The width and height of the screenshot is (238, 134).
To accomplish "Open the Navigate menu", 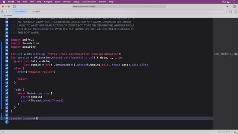I will tap(48, 1).
